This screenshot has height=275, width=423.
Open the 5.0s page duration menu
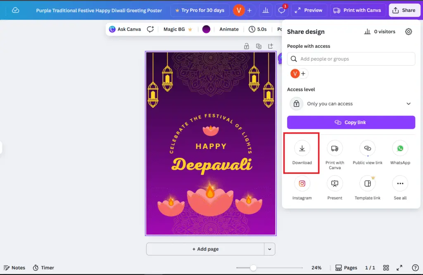click(x=258, y=29)
